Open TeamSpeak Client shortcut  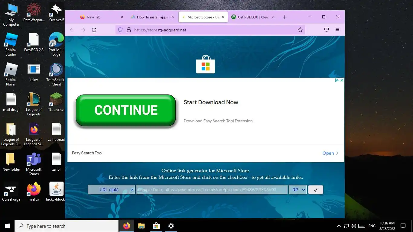click(56, 74)
